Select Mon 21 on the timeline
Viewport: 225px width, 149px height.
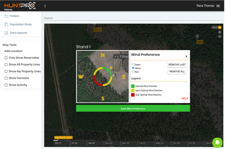126,143
